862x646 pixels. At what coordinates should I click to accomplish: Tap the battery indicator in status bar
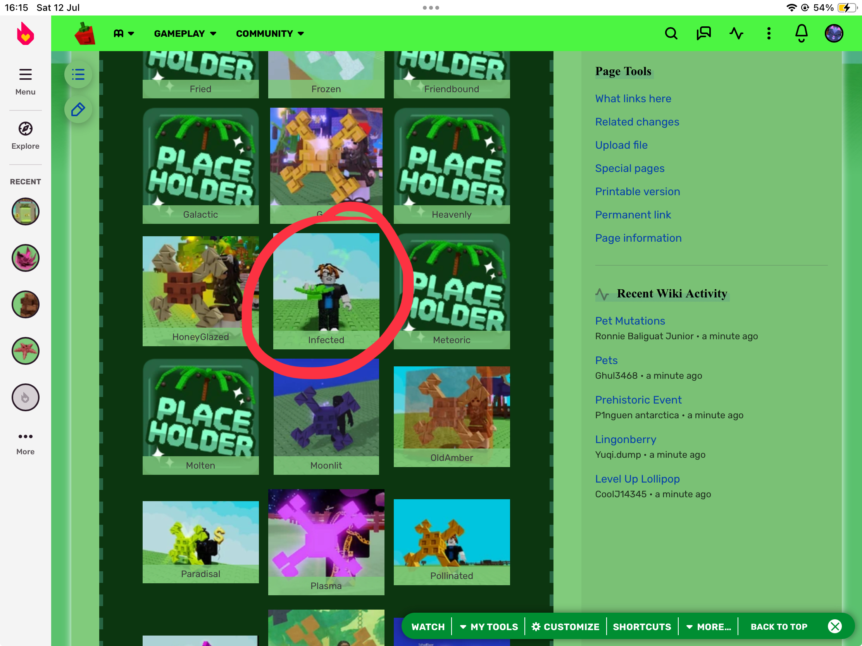click(x=847, y=8)
